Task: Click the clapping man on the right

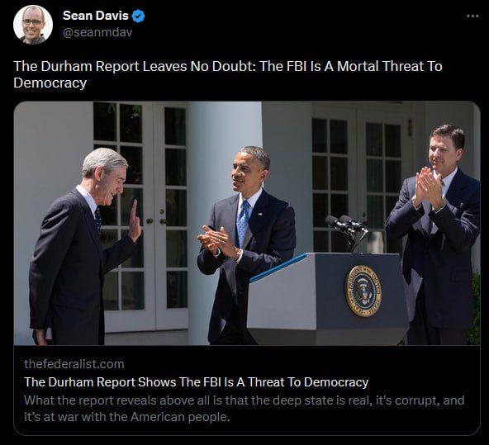Action: [434, 234]
